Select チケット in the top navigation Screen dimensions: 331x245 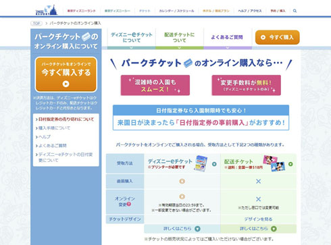(145, 11)
